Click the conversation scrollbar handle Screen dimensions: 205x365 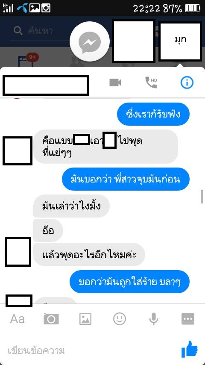(202, 197)
